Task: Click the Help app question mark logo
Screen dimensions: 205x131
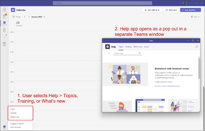Action: [107, 46]
